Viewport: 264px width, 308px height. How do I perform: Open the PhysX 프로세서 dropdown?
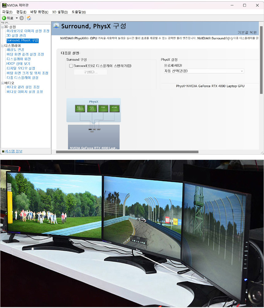click(204, 71)
